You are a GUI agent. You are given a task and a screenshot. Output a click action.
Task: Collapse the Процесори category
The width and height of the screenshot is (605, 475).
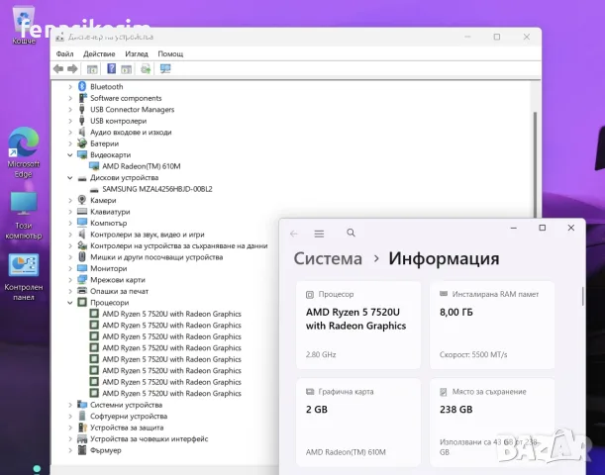(x=70, y=303)
